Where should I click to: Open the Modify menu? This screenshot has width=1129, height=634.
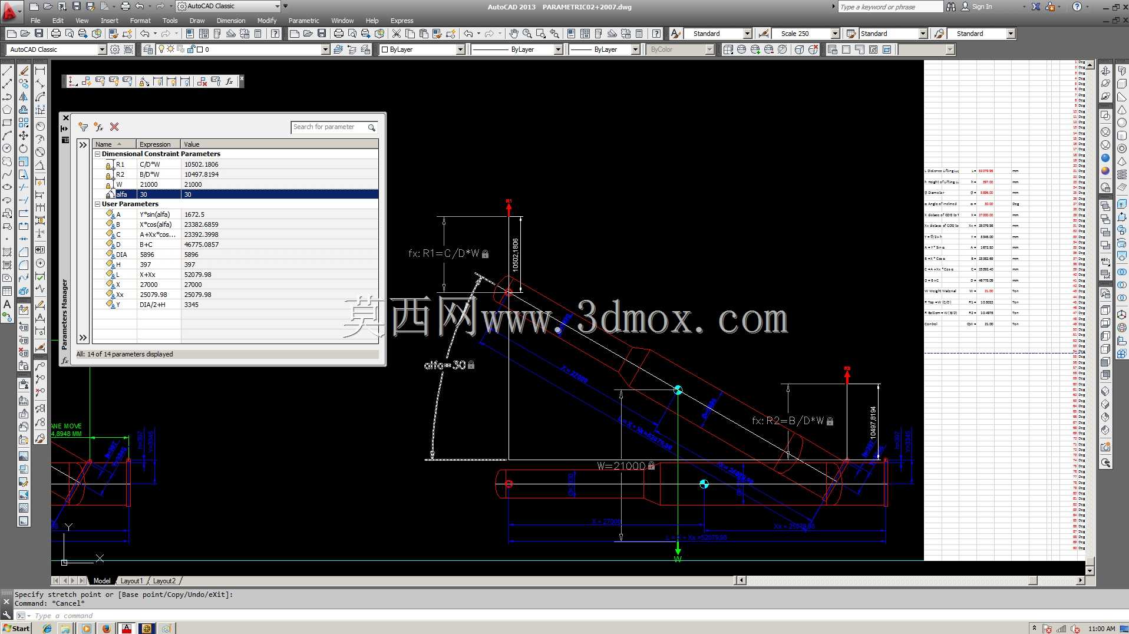(267, 21)
